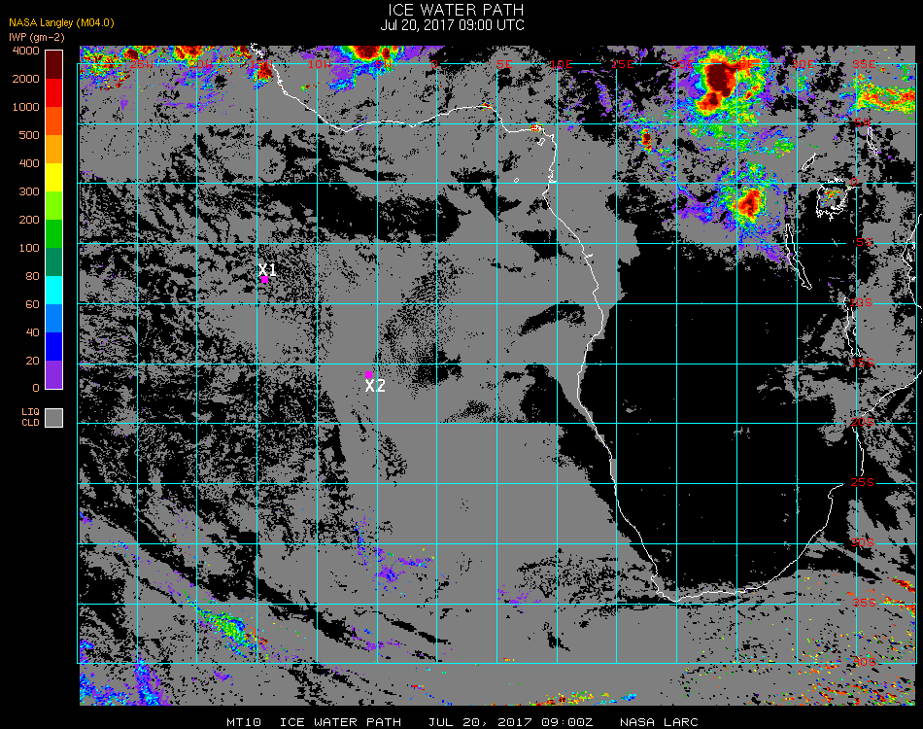
Task: Click the 15S latitude label
Action: click(x=863, y=363)
